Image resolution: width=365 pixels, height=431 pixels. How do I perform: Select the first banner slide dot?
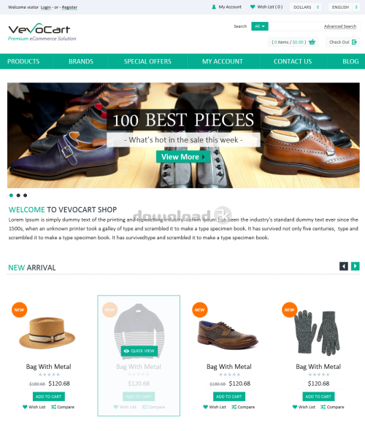[x=11, y=195]
